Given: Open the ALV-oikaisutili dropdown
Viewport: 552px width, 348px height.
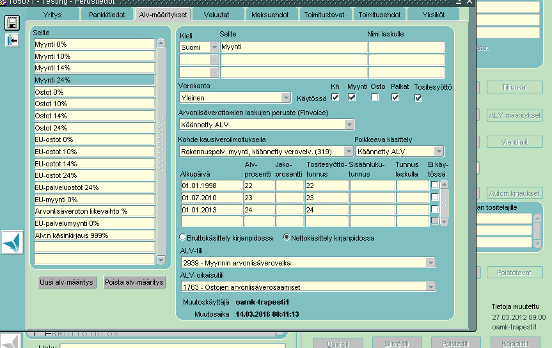Looking at the screenshot, I should click(x=430, y=287).
